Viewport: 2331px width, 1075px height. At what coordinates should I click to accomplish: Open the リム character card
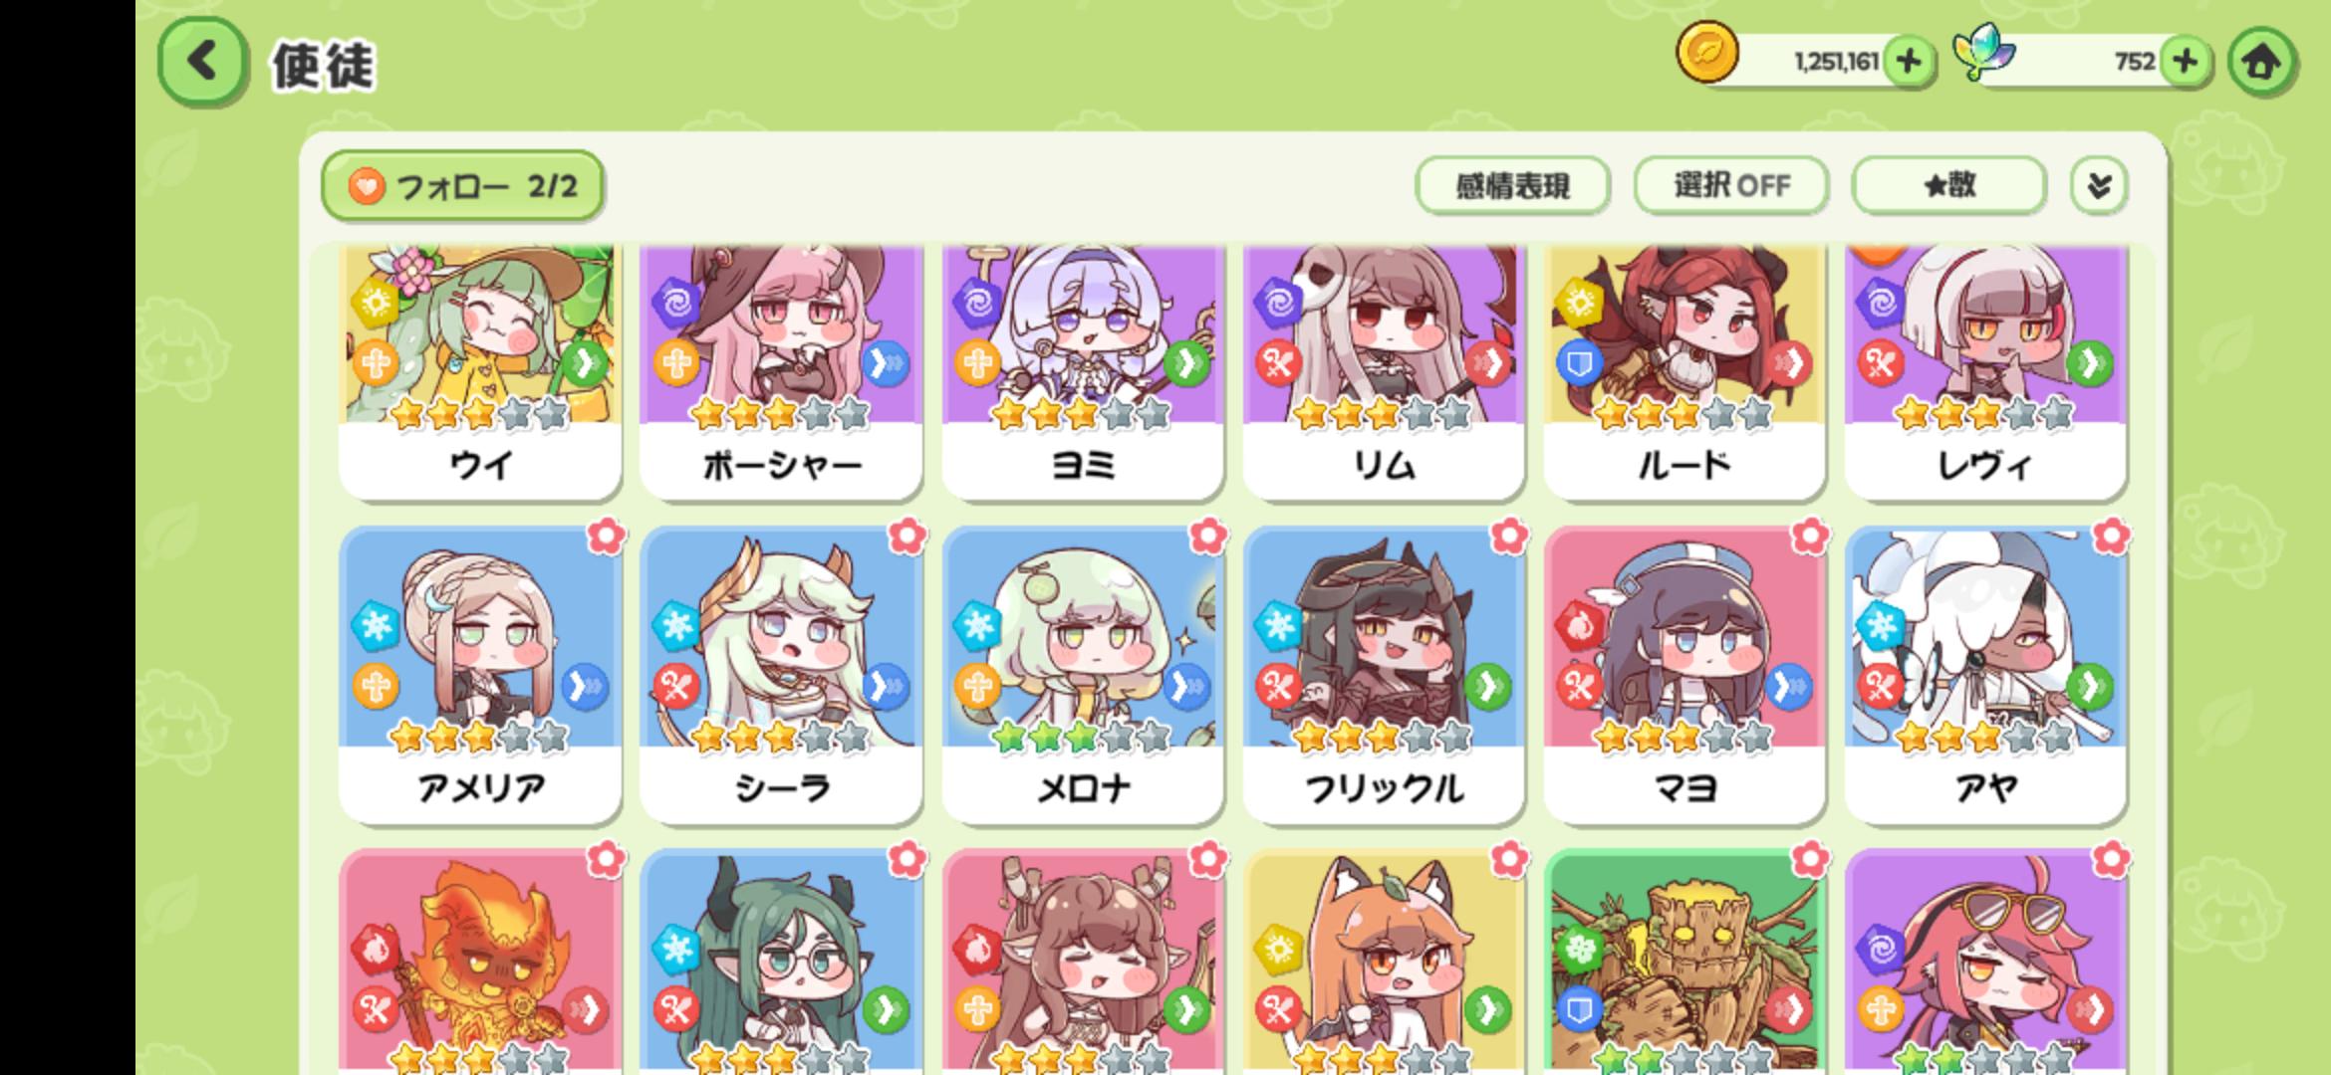(x=1384, y=371)
